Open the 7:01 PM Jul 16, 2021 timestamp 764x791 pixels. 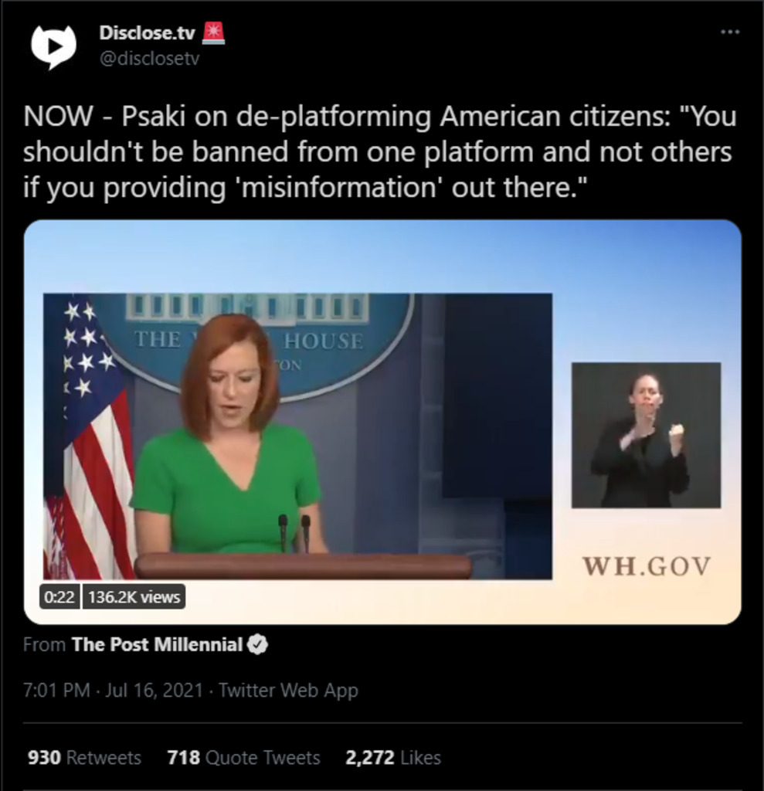113,690
